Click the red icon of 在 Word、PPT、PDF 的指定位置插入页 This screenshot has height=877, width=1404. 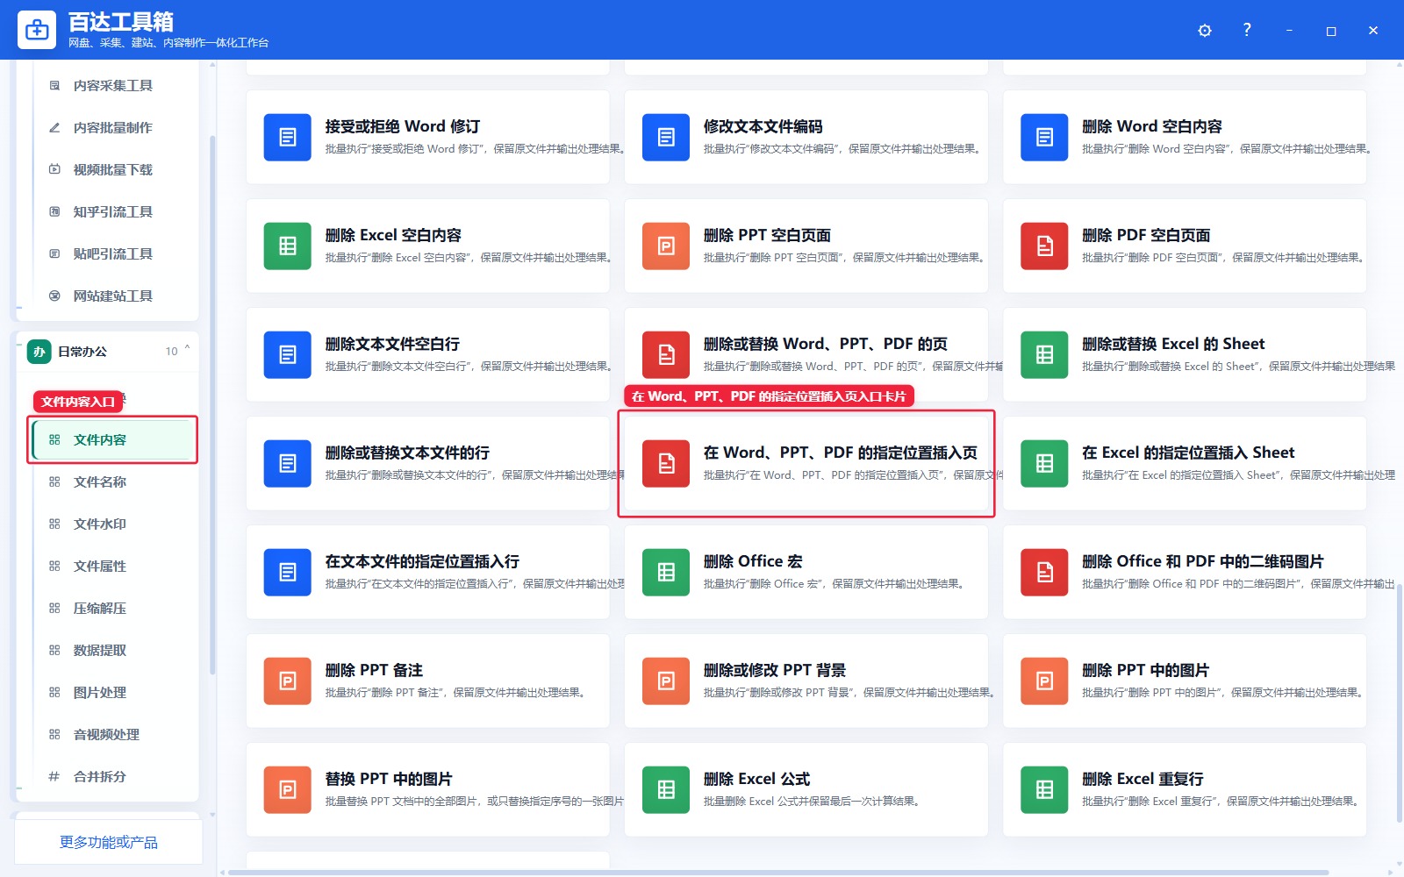click(x=666, y=463)
